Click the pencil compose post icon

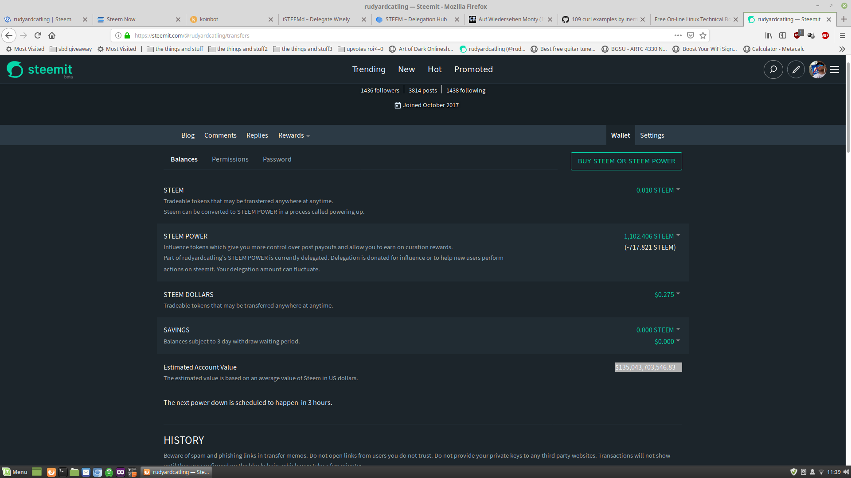tap(796, 69)
